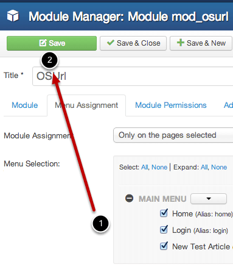Click the green Save button
This screenshot has width=233, height=278.
[x=52, y=43]
